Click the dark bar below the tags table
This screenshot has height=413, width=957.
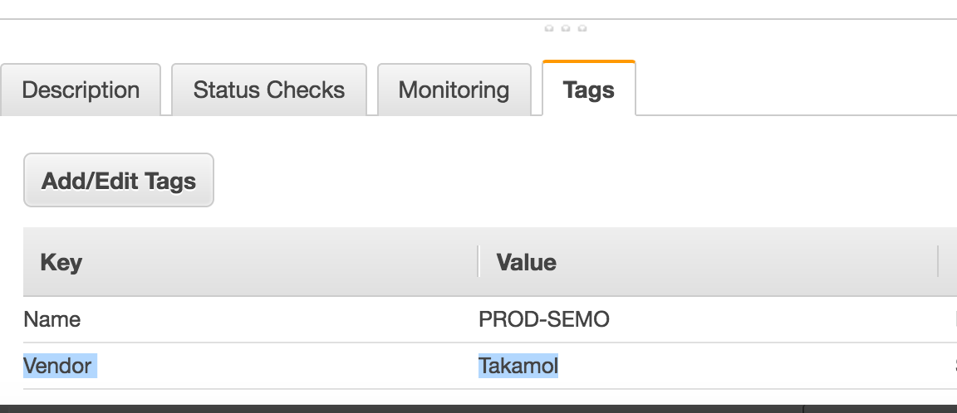click(x=478, y=408)
